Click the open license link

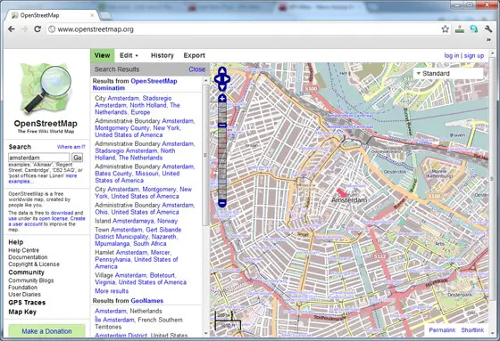(x=54, y=218)
